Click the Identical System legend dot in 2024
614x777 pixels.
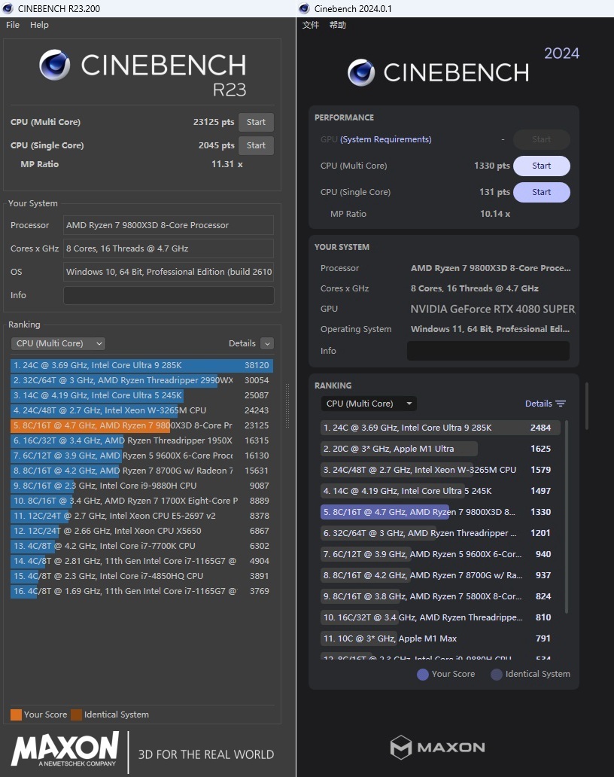coord(496,675)
